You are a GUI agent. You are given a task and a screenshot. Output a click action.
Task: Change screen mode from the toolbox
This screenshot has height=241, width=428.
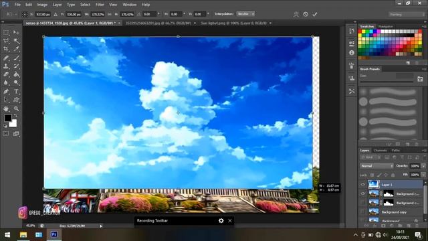pos(16,134)
